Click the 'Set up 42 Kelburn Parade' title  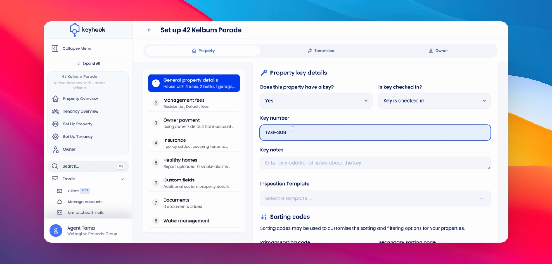point(201,30)
